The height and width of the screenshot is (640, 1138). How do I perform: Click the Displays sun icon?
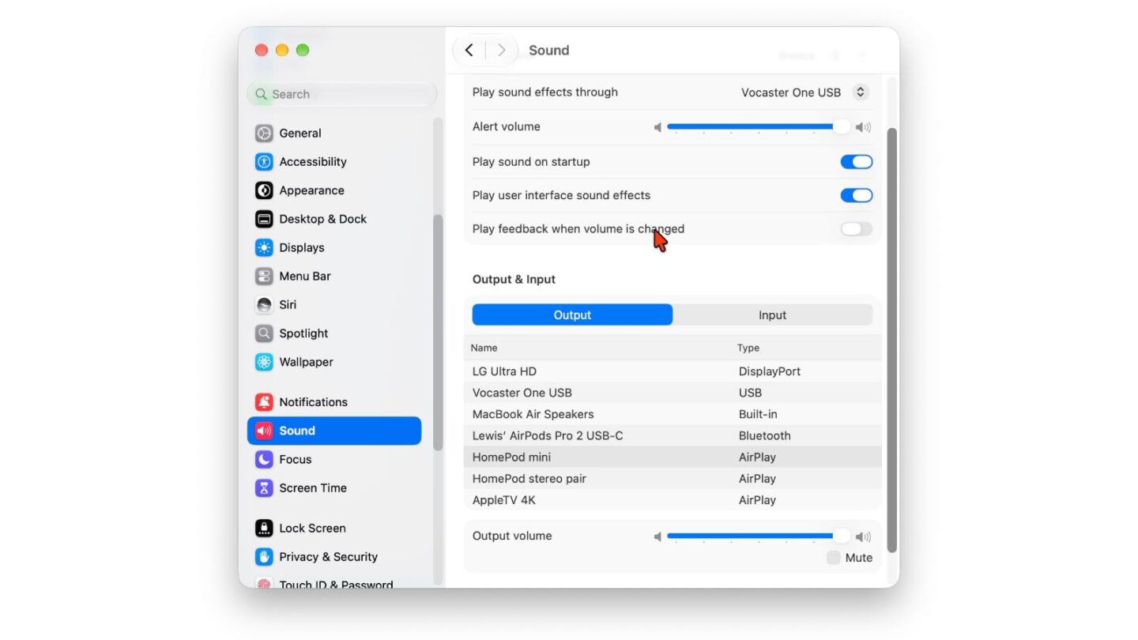(264, 247)
